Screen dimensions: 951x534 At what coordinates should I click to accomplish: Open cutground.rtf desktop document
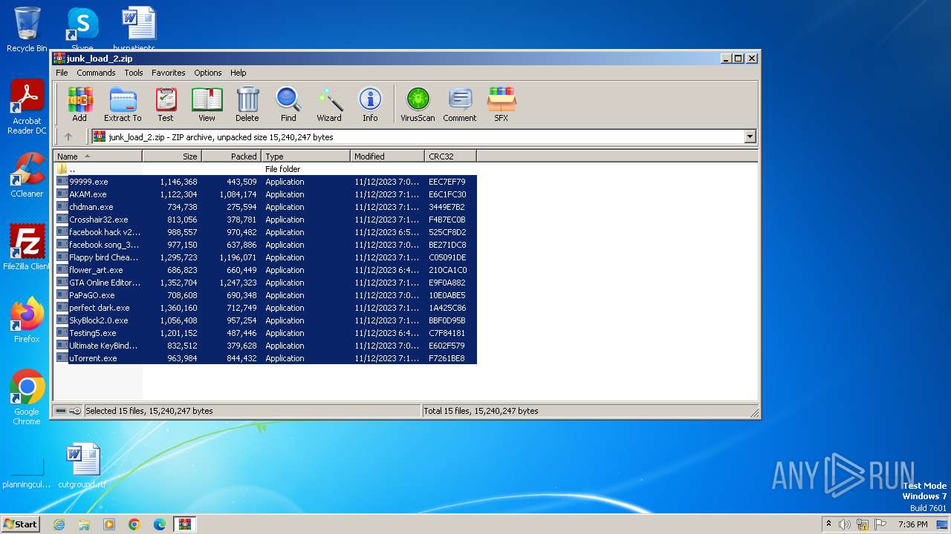point(82,466)
